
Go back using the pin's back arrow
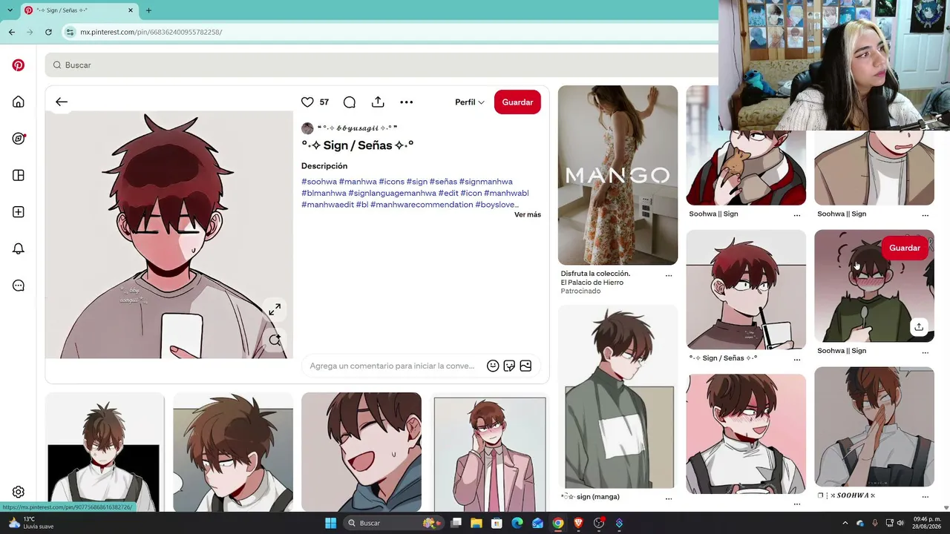(62, 102)
